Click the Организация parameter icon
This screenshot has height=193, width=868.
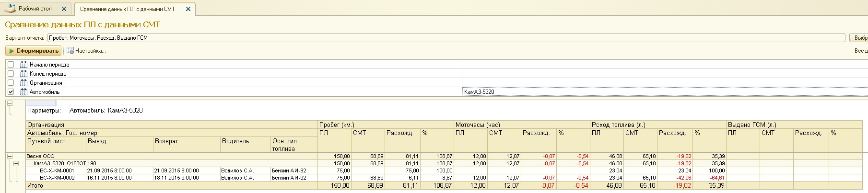[23, 83]
